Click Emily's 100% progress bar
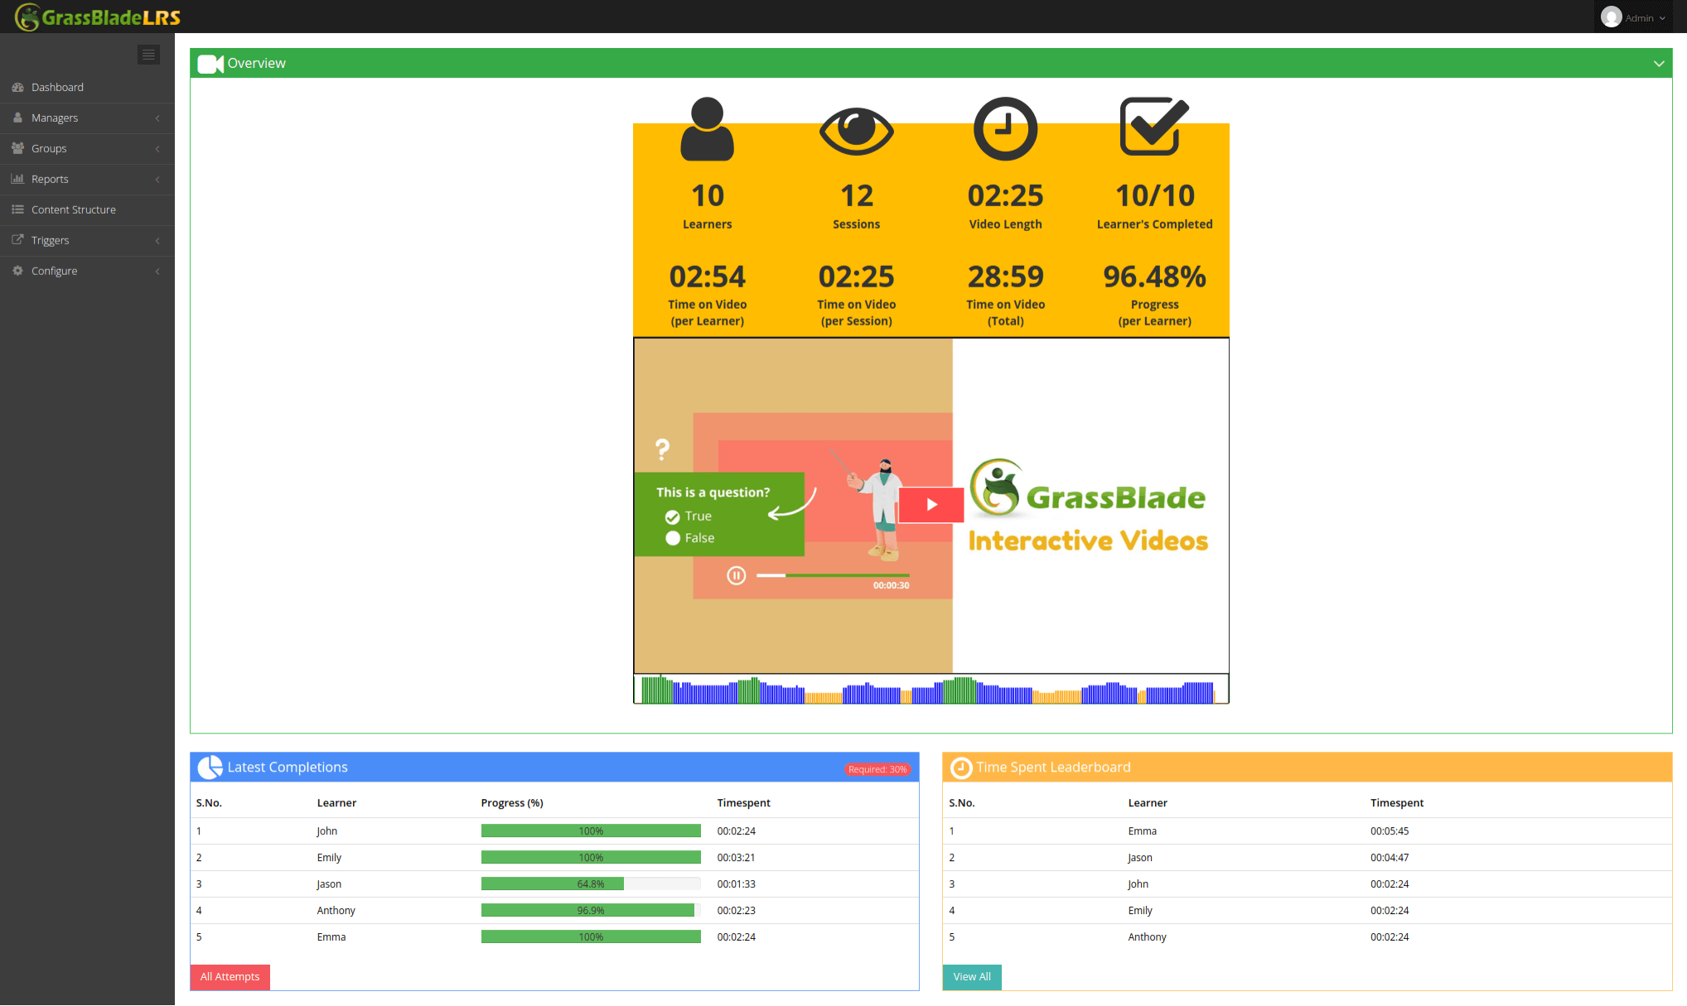This screenshot has height=1006, width=1687. pyautogui.click(x=591, y=857)
